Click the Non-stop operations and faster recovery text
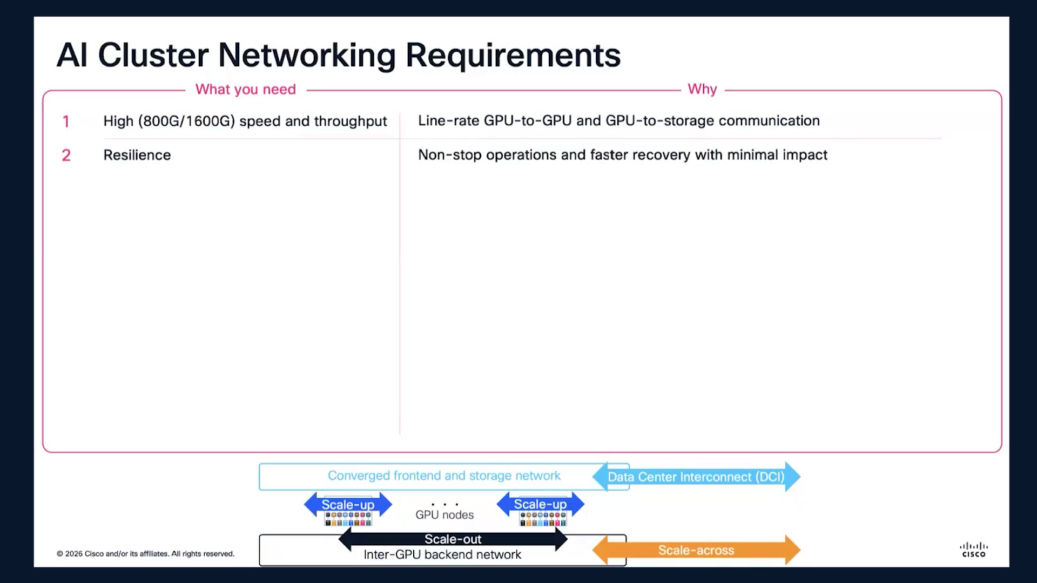 click(x=623, y=155)
